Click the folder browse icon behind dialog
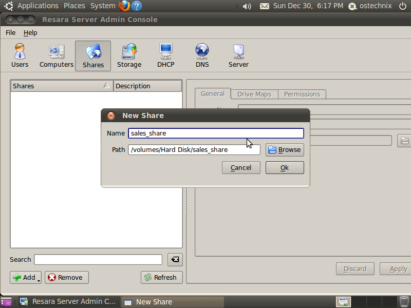The height and width of the screenshot is (308, 411). click(404, 141)
